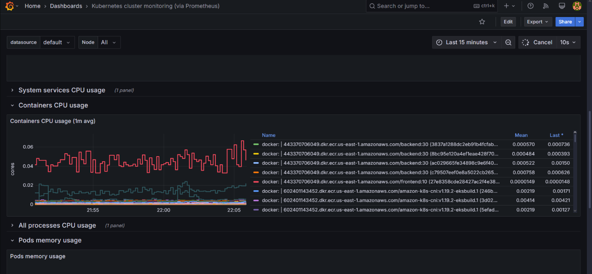Click the Containers CPU usage (1m avg) panel title
592x274 pixels.
53,121
